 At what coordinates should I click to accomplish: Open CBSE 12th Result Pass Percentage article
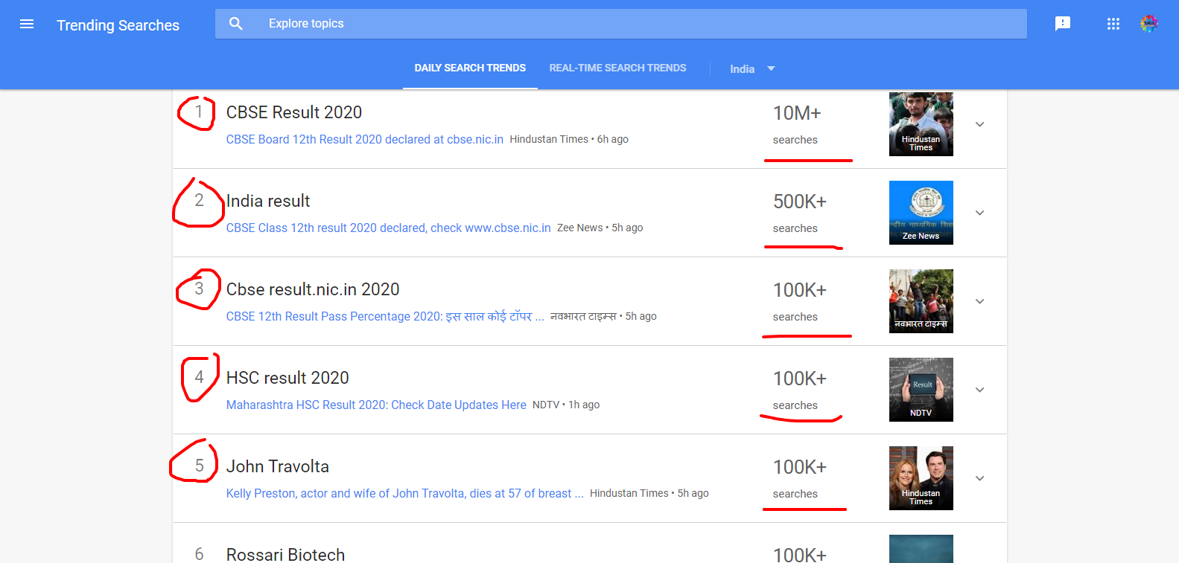(x=385, y=316)
